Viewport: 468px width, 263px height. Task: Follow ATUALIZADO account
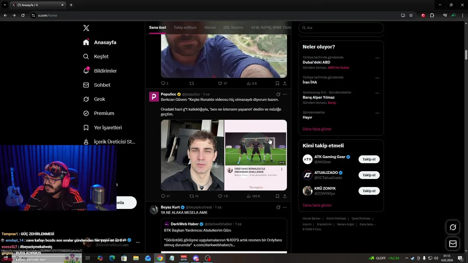[369, 175]
